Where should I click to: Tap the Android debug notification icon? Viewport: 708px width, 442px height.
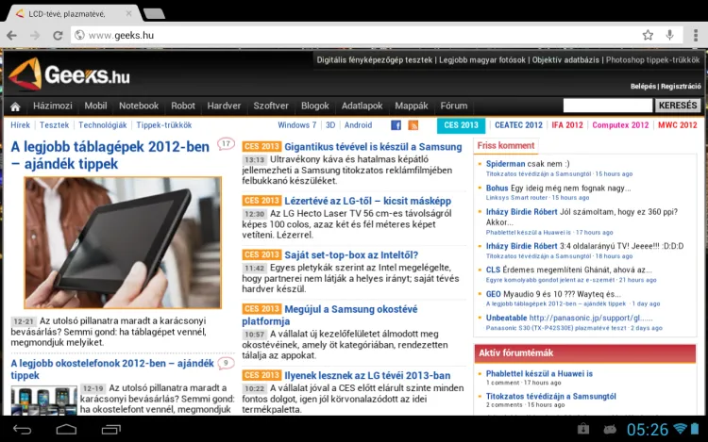(610, 429)
